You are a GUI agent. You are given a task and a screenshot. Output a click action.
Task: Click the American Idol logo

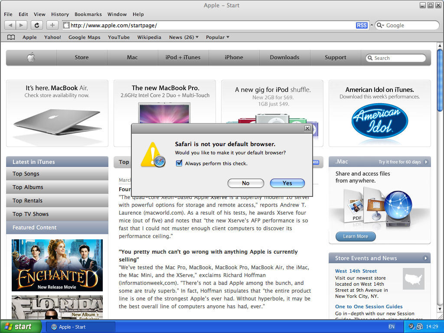coord(379,121)
